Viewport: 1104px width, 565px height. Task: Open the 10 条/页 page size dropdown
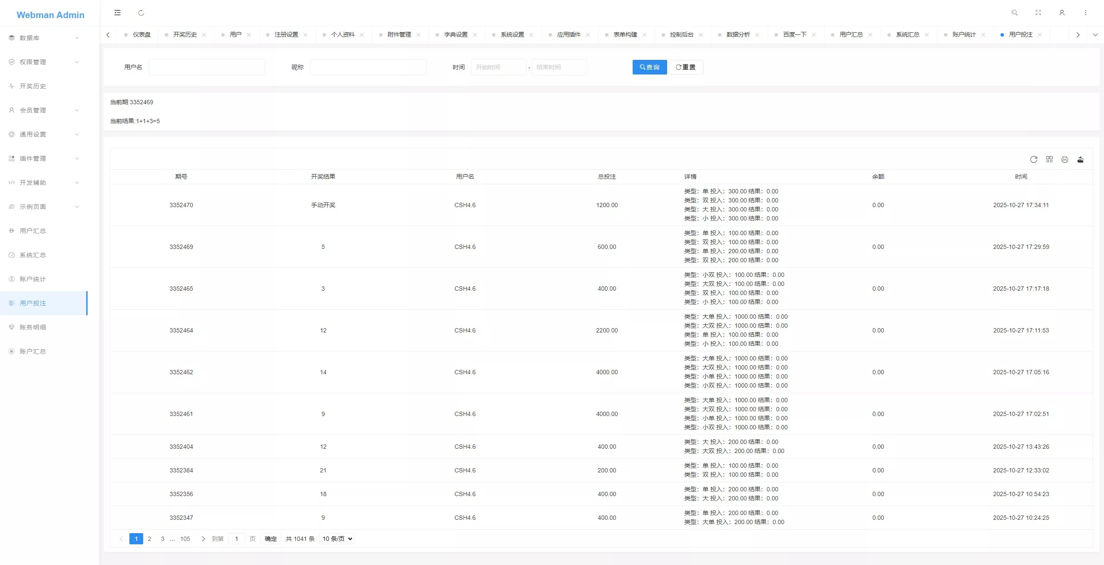coord(336,539)
